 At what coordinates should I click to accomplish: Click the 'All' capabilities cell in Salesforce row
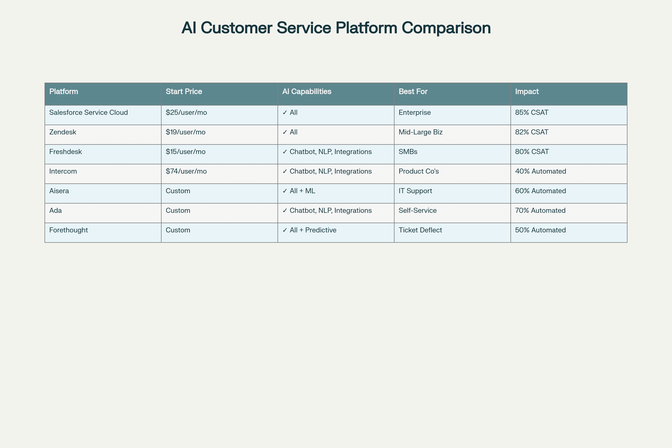click(x=336, y=115)
